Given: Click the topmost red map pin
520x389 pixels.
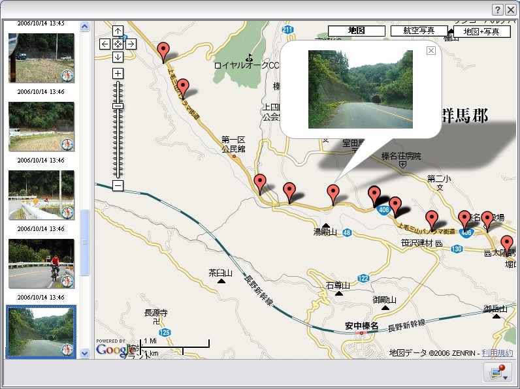Looking at the screenshot, I should pos(165,51).
